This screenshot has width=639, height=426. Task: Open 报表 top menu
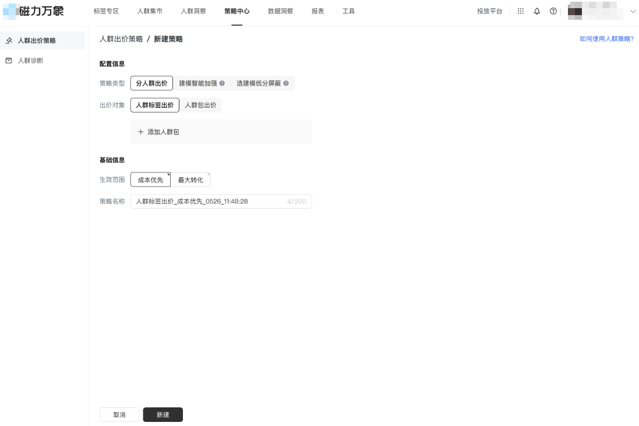[x=318, y=12]
